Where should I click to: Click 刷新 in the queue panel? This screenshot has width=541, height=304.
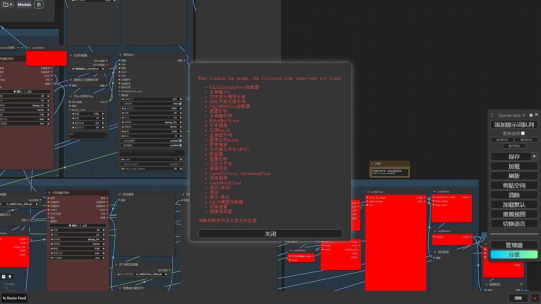514,176
